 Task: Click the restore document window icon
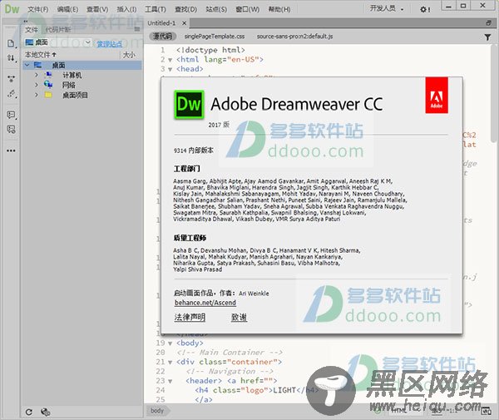click(488, 23)
